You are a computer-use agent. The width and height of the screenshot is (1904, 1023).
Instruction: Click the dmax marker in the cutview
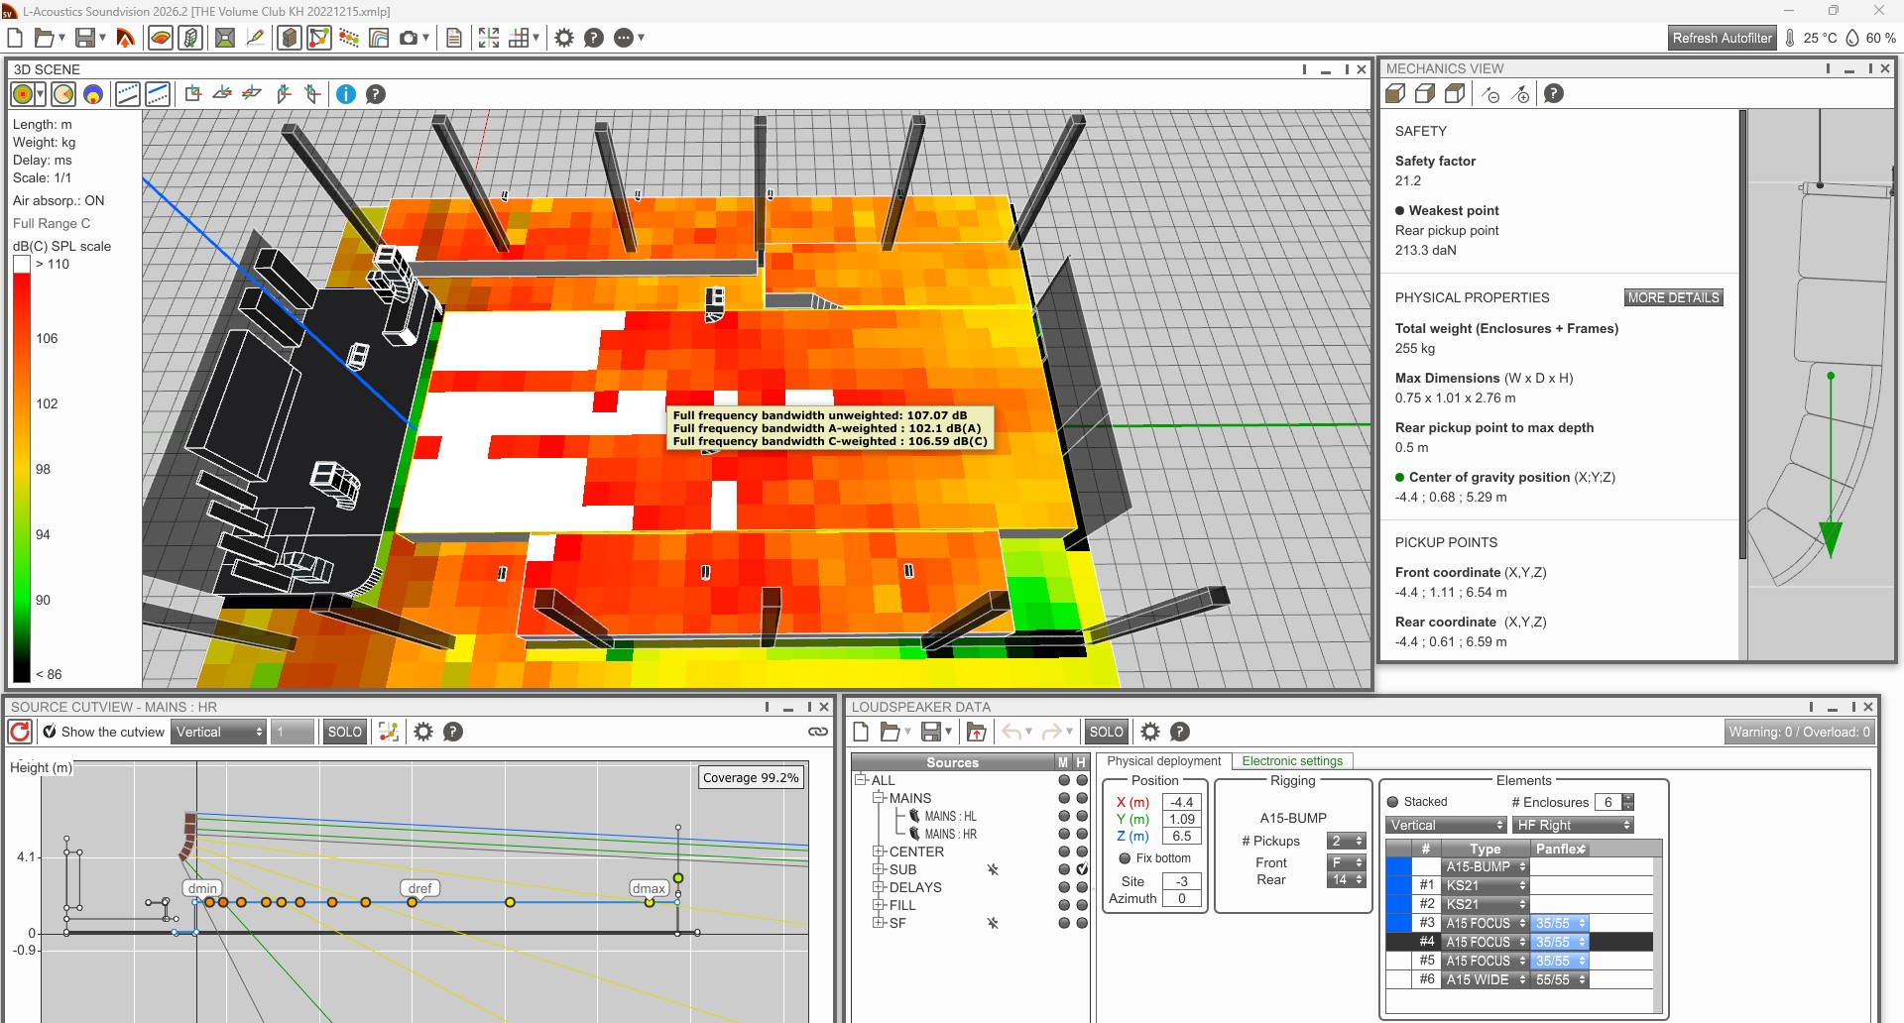pos(649,888)
